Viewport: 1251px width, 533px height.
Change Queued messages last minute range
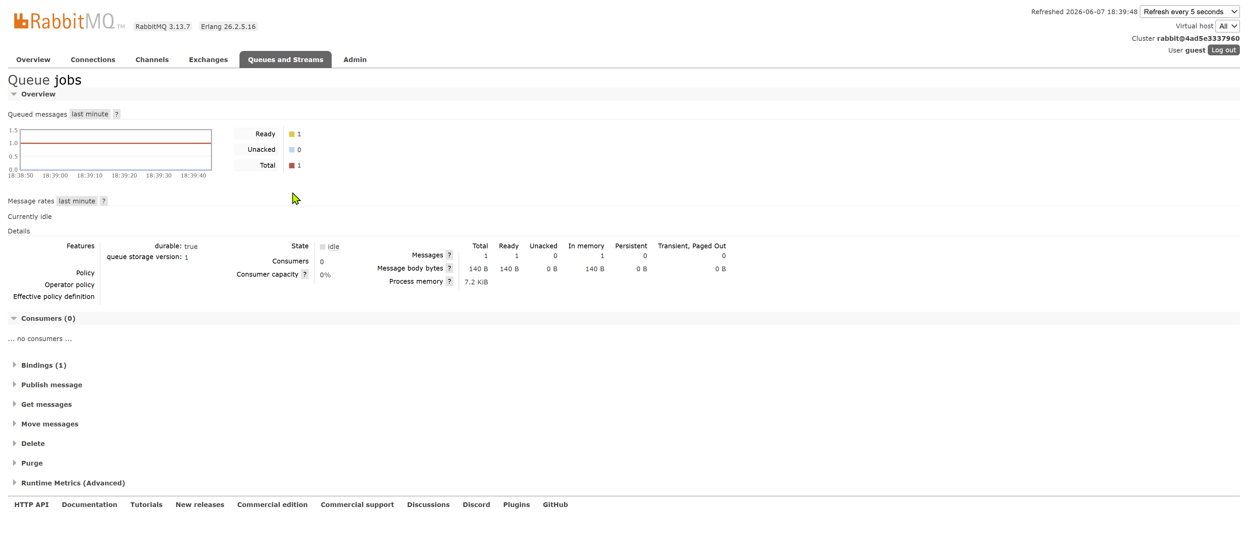click(x=90, y=114)
